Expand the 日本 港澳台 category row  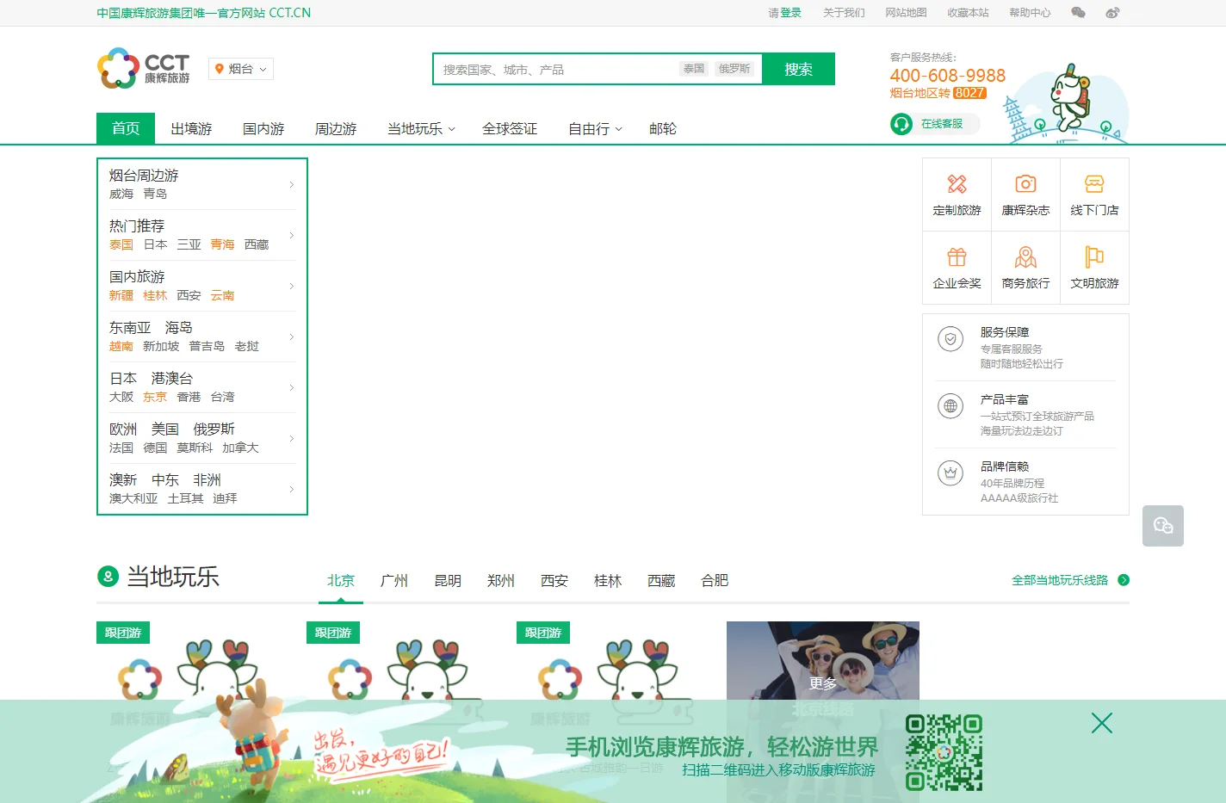tap(202, 387)
